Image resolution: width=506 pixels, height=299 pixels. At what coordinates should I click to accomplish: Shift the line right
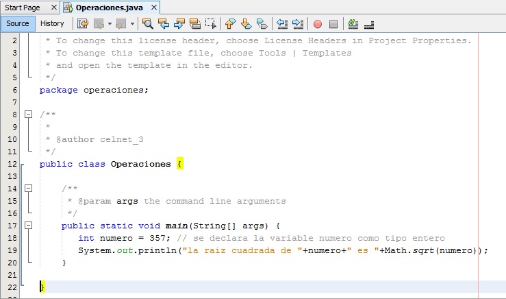(297, 24)
